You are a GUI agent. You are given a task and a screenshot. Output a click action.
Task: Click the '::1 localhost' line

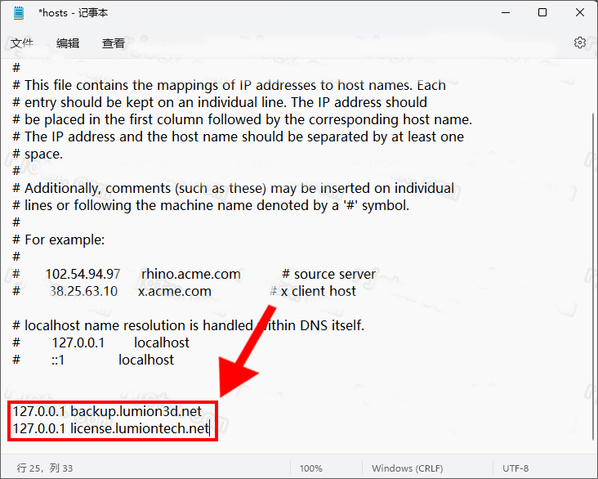point(93,360)
